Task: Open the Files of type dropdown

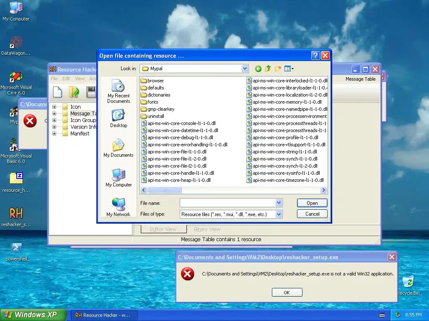Action: coord(279,214)
